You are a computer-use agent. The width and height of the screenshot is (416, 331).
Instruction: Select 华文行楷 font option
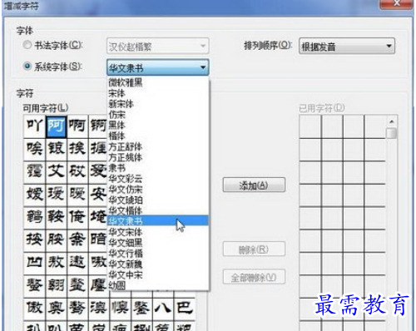(x=158, y=253)
